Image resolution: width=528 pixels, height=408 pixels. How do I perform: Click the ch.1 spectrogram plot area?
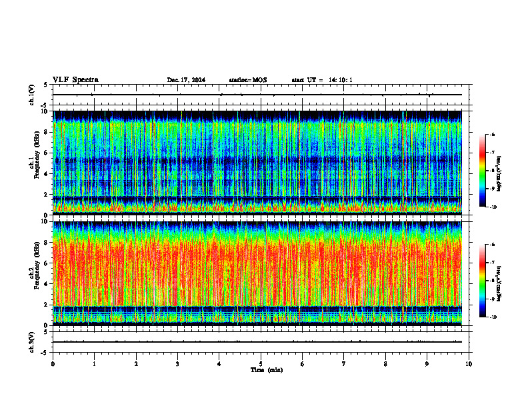257,163
